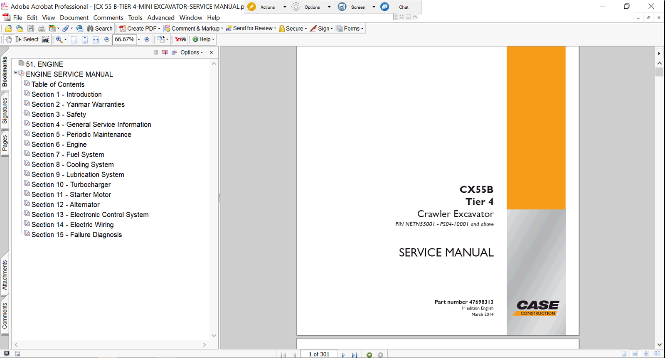Screen dimensions: 665x358
Task: Click the Snapshot camera tool
Action: (x=45, y=39)
